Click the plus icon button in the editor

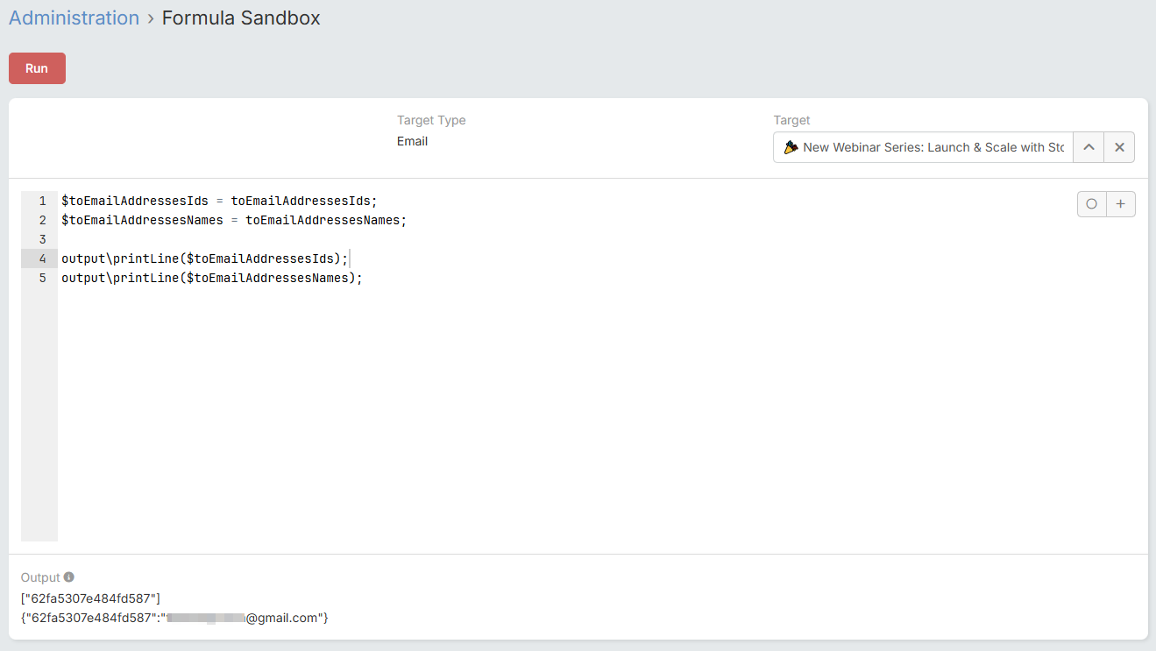(1120, 204)
